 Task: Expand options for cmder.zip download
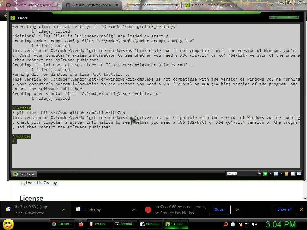point(134,210)
